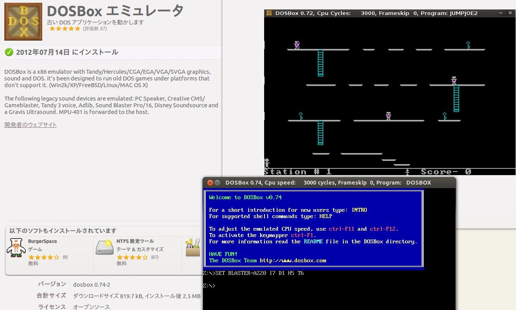Click the ladder on the right side
This screenshot has height=310, width=516.
456,99
